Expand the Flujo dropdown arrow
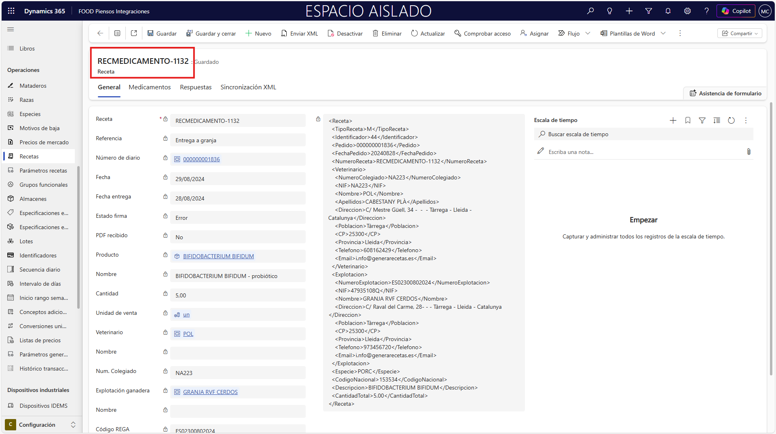Screen dimensions: 776x434 (588, 34)
